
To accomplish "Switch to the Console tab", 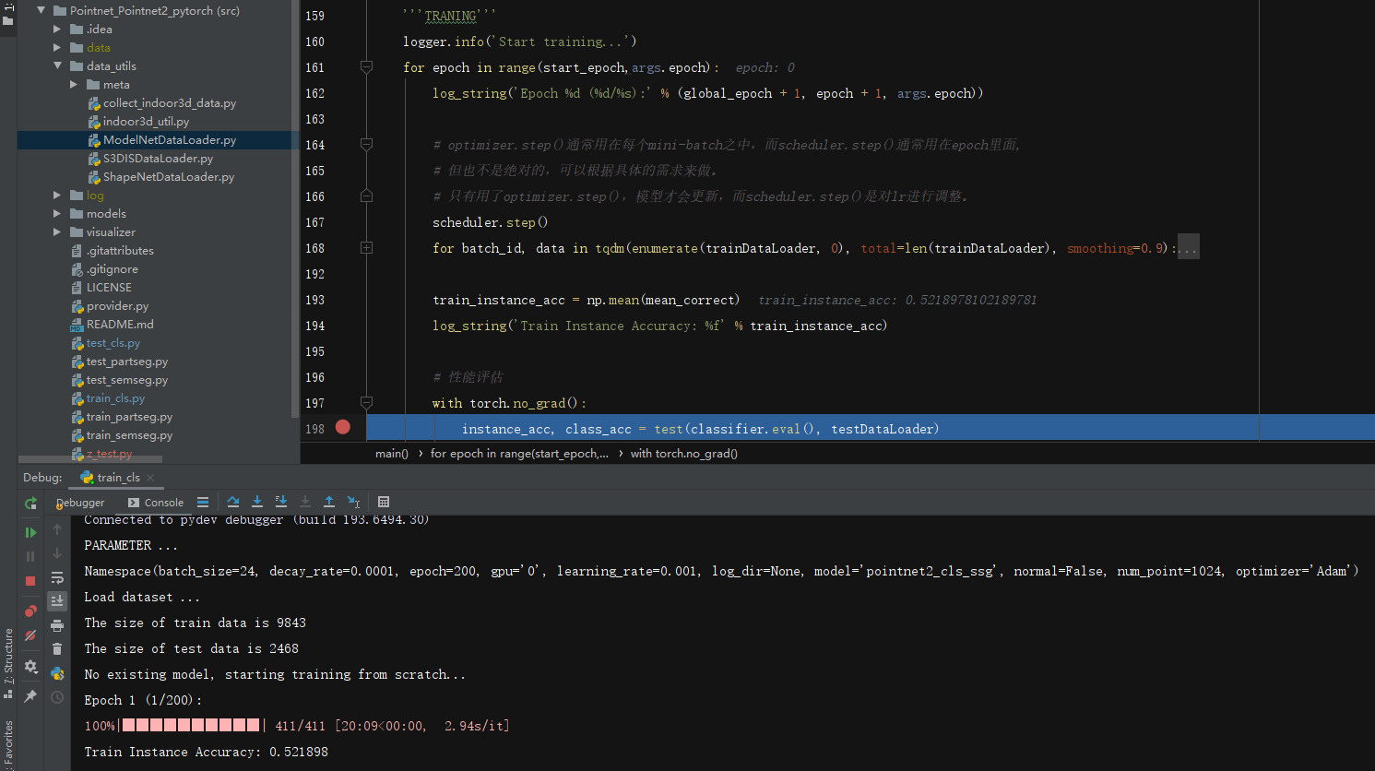I will coord(162,503).
